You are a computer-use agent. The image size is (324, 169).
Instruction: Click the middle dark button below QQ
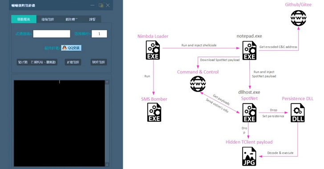tap(73, 62)
